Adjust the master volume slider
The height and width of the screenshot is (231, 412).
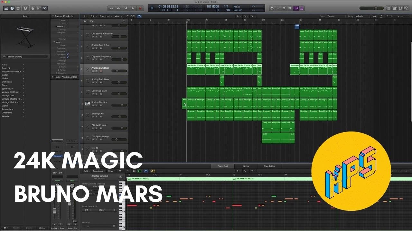[x=371, y=8]
